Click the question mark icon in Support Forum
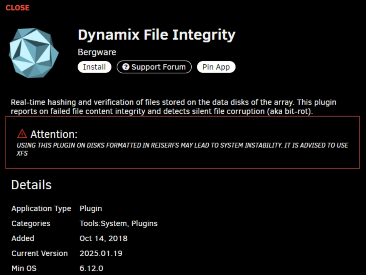 [126, 67]
